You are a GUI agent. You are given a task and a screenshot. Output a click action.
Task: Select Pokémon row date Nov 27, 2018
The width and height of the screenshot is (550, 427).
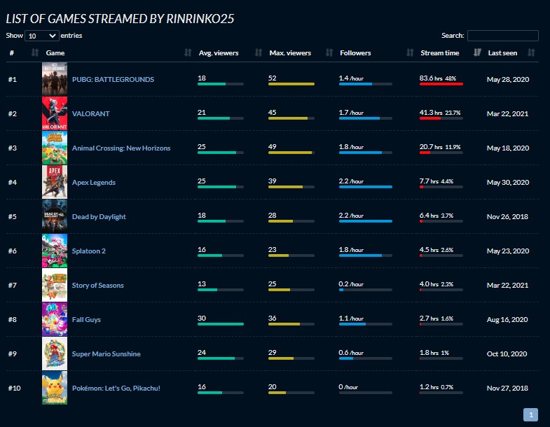click(507, 388)
